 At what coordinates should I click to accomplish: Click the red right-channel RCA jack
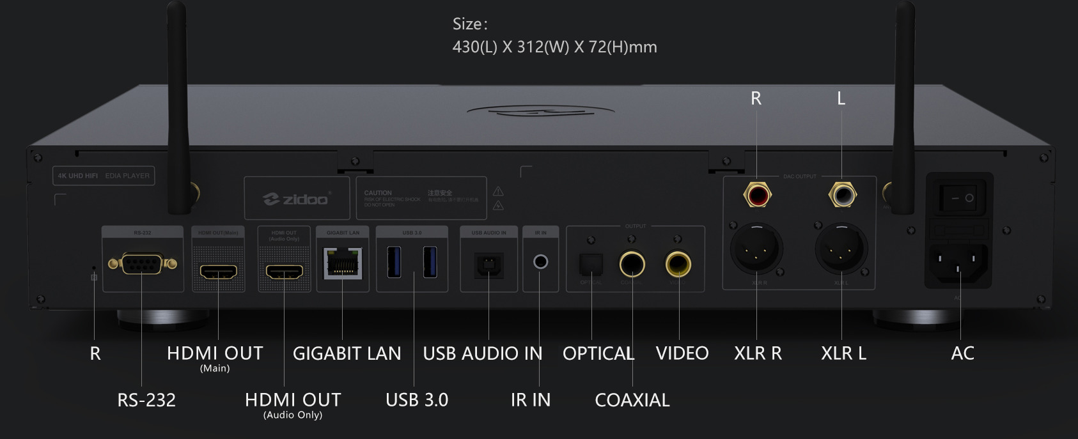pyautogui.click(x=757, y=194)
